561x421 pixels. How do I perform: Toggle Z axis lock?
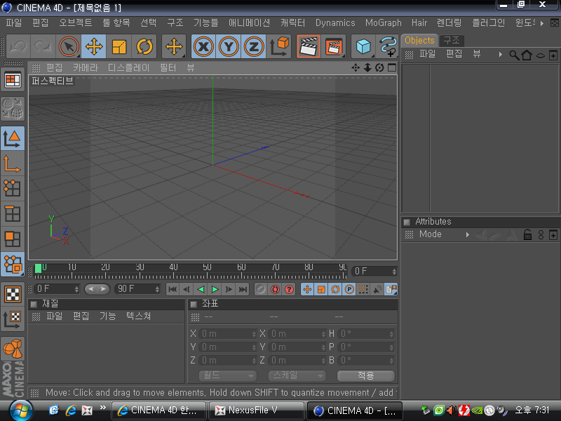pos(254,46)
